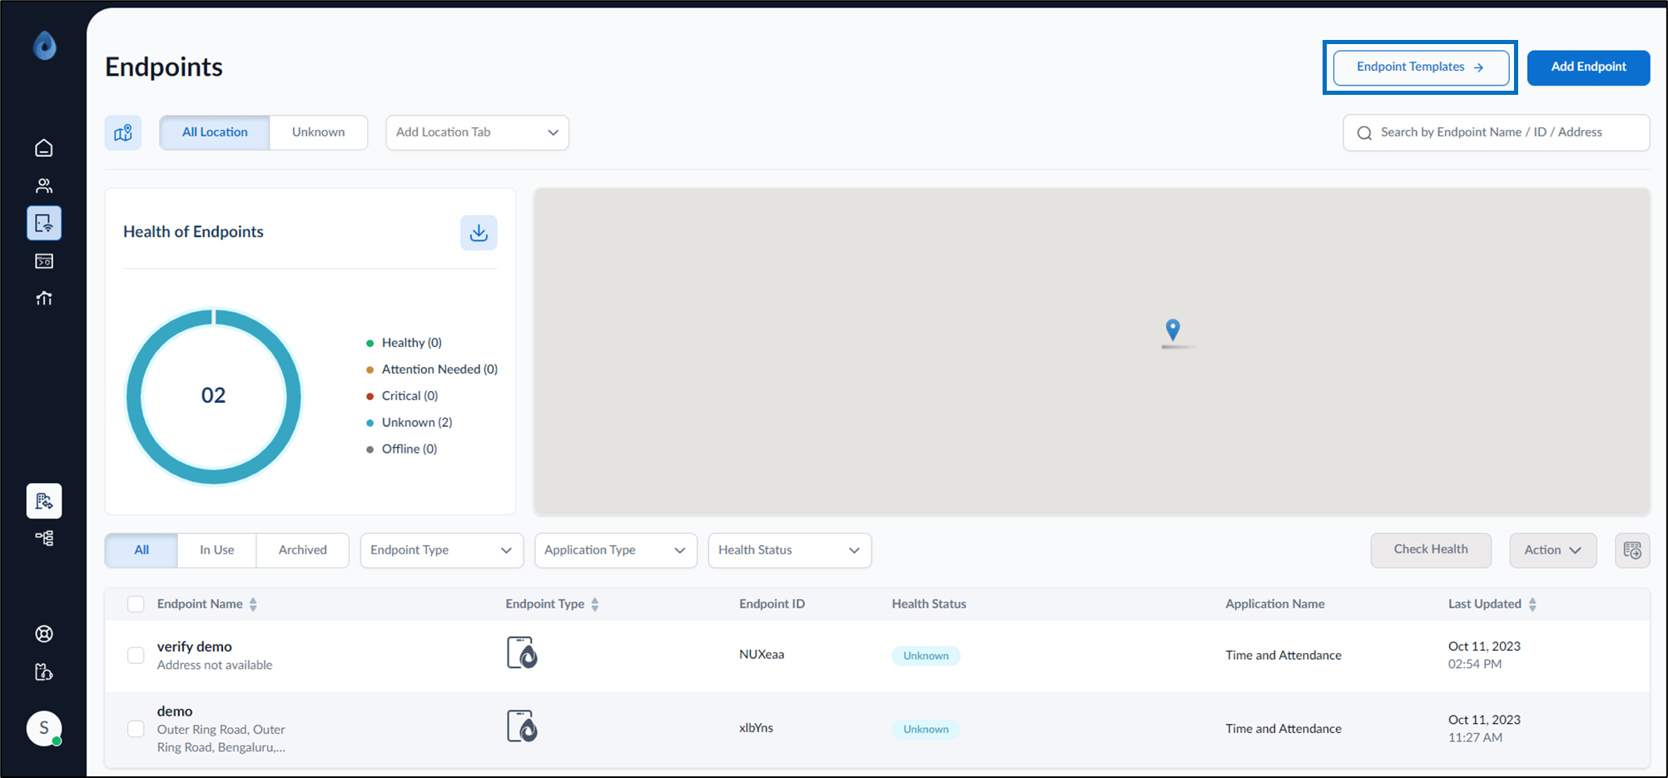
Task: Click the puzzle document sidebar icon
Action: (x=44, y=671)
